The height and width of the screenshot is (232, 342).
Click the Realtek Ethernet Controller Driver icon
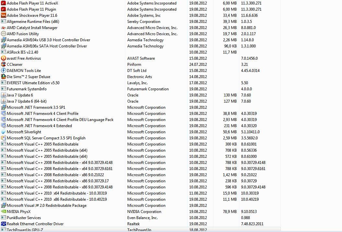3,224
